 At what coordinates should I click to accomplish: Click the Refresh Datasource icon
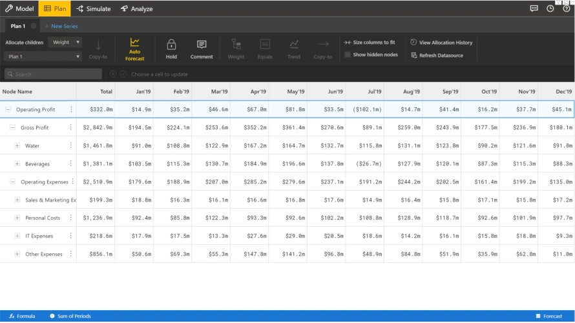[x=414, y=56]
